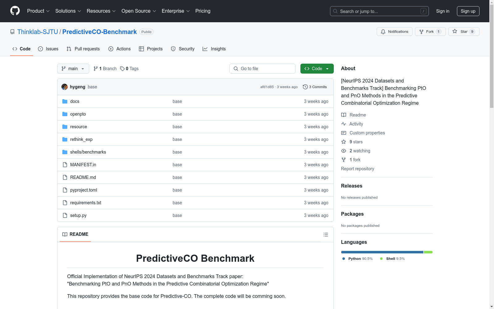Open README outline list icon
The image size is (494, 309).
tap(325, 235)
